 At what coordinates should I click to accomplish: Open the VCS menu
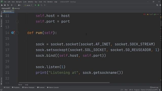(x=45, y=2)
